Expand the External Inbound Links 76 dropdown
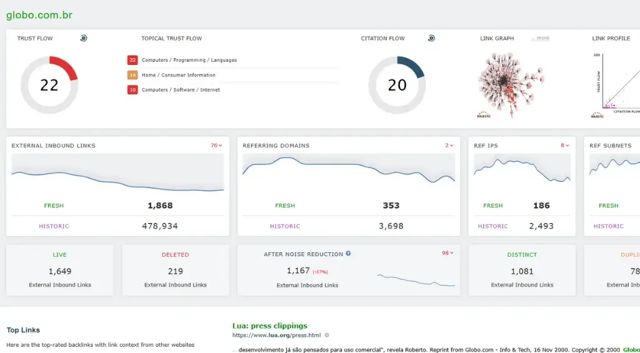Viewport: 640px width, 353px height. coord(216,146)
